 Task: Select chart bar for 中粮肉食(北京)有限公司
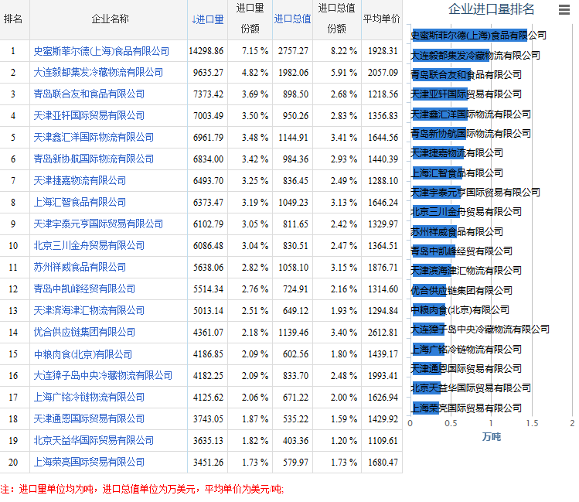click(428, 309)
